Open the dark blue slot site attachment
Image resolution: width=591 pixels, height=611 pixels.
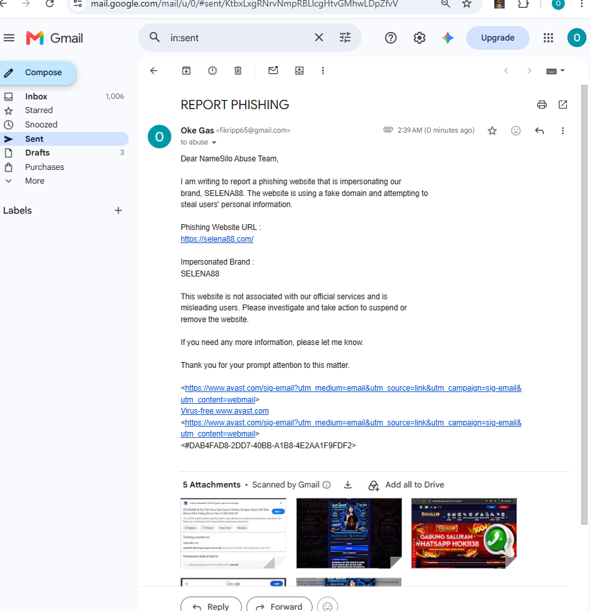348,533
